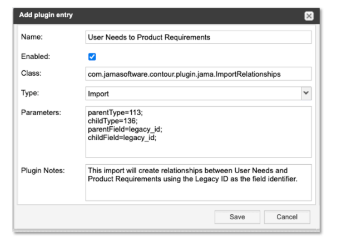Click inside the Plugin Notes text area
The image size is (337, 241).
[199, 183]
